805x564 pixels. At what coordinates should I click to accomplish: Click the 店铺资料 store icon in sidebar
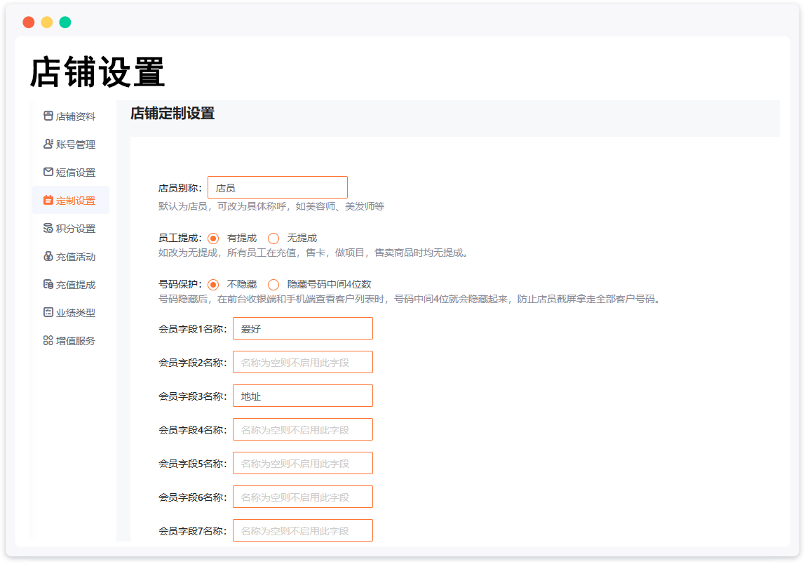(48, 116)
